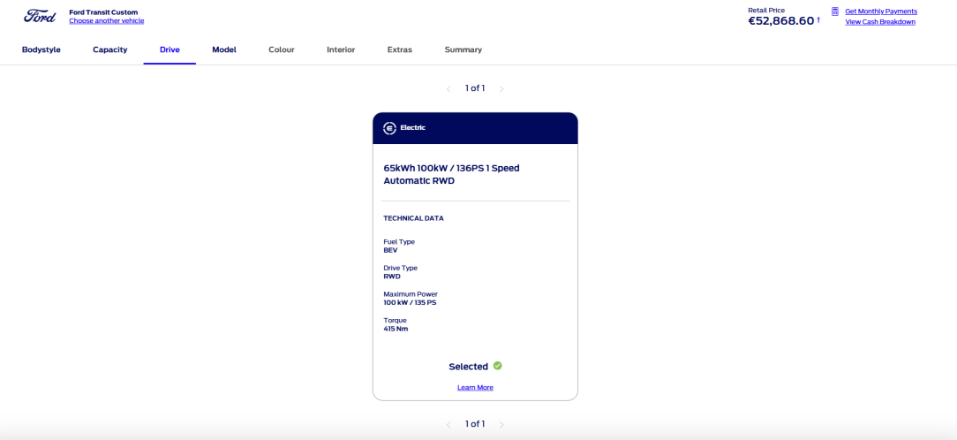Click Learn More link on Electric card
This screenshot has width=957, height=440.
[x=476, y=388]
